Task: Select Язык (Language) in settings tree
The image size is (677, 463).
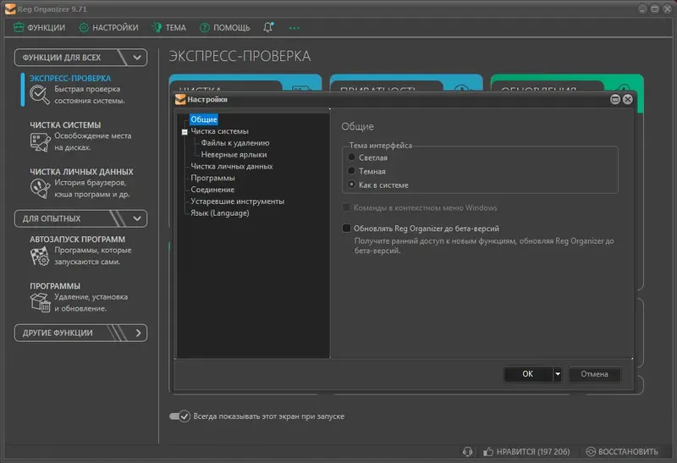Action: (220, 213)
